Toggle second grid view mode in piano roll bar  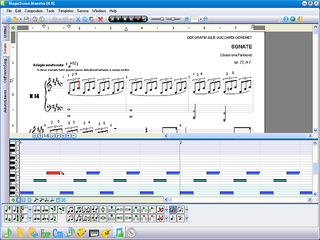pos(23,200)
